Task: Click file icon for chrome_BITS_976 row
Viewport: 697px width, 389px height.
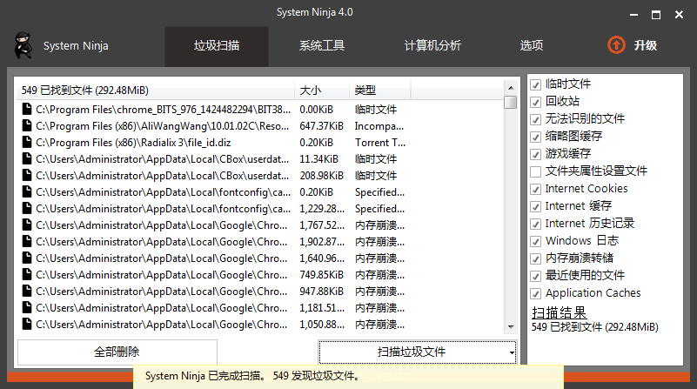Action: coord(27,109)
